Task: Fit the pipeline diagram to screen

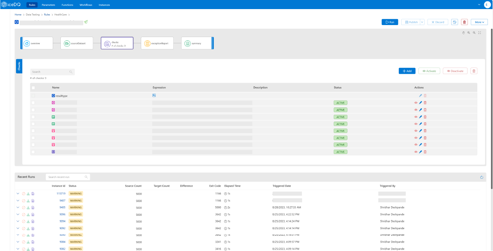Action: tap(479, 33)
